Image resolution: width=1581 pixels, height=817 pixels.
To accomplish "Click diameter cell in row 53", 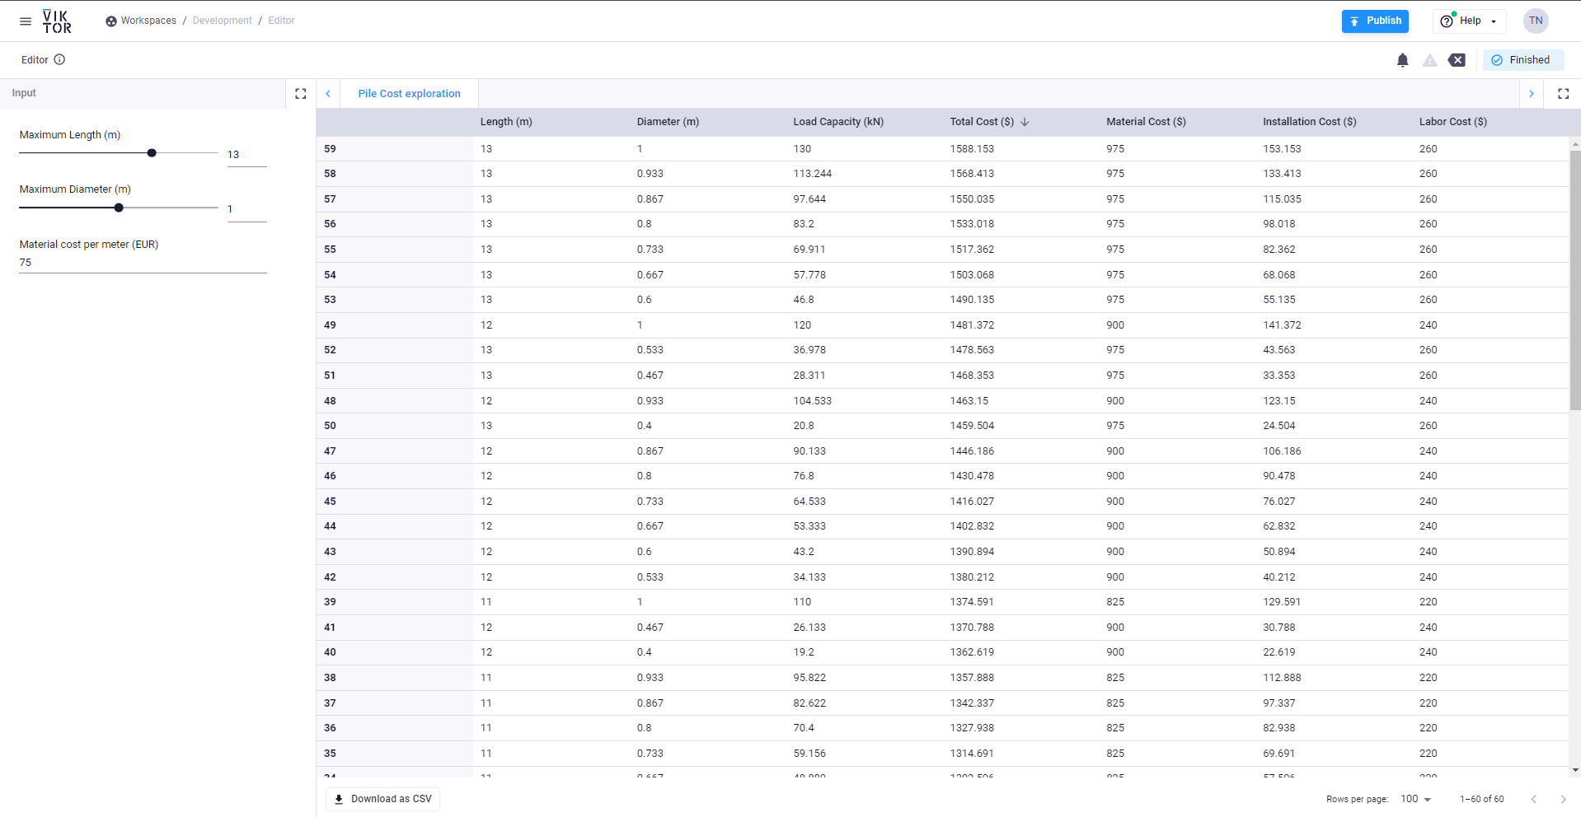I will [644, 300].
